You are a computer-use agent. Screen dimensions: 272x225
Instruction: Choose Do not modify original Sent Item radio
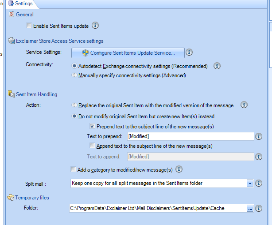tap(74, 116)
